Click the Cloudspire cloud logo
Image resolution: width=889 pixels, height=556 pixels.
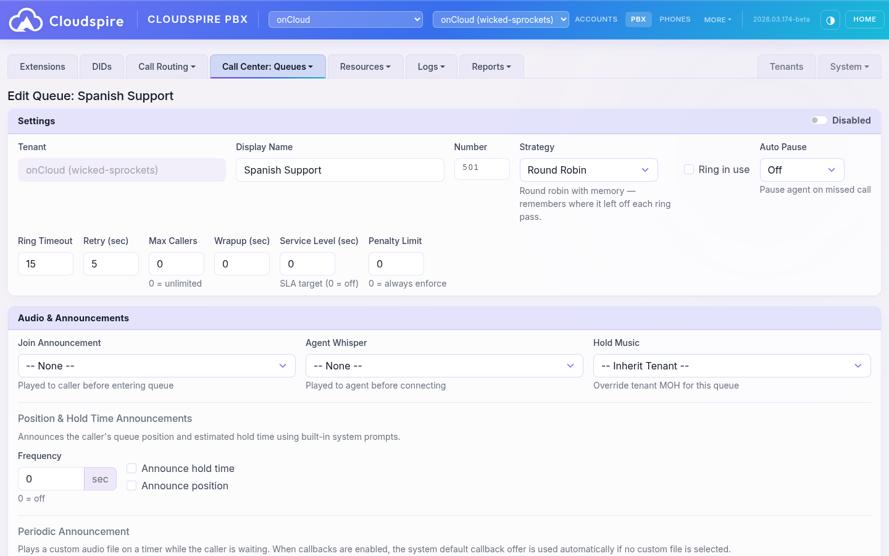tap(26, 19)
